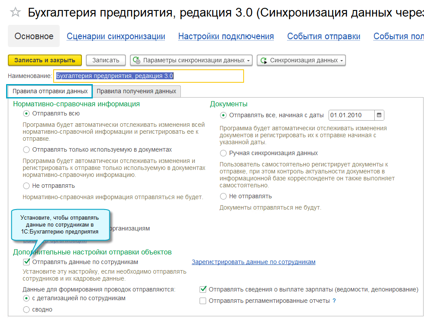Click Нормативно-справочная информация heading
Viewport: 424px width, 332px height.
[76, 104]
